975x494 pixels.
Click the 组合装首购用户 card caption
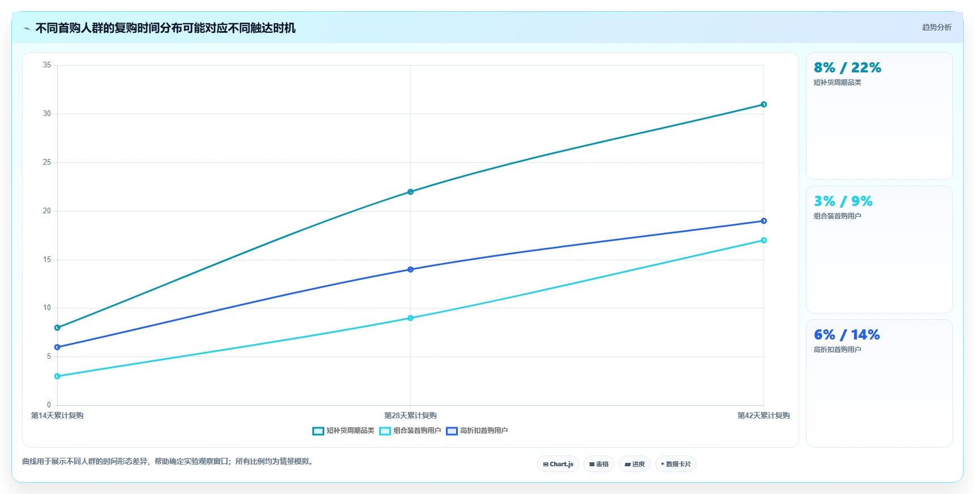coord(837,216)
